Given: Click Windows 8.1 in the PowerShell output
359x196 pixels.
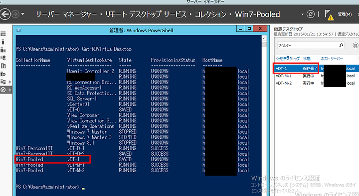Looking at the screenshot, I should click(x=81, y=143).
